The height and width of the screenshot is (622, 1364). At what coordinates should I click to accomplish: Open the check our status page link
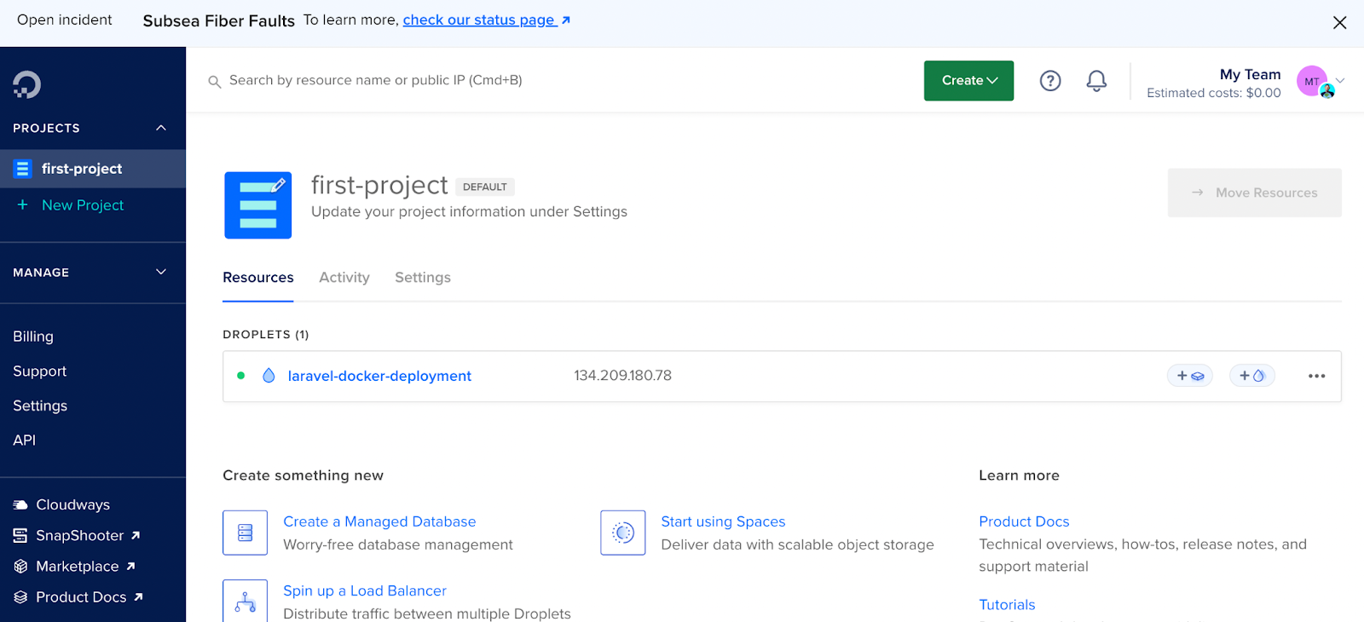coord(487,20)
